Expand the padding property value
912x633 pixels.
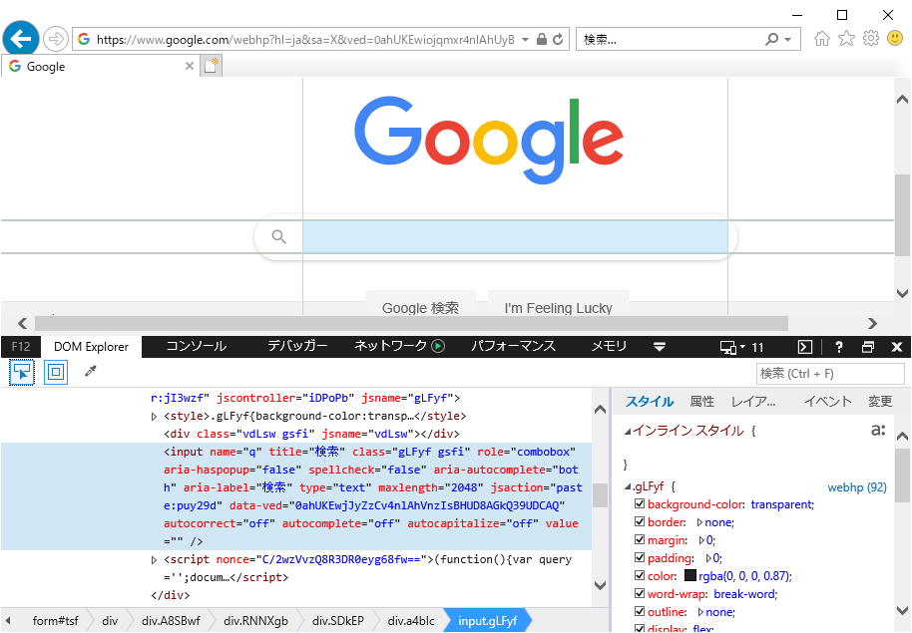[708, 558]
